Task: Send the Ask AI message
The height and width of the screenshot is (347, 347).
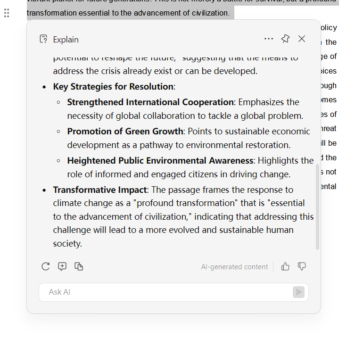Action: point(298,292)
